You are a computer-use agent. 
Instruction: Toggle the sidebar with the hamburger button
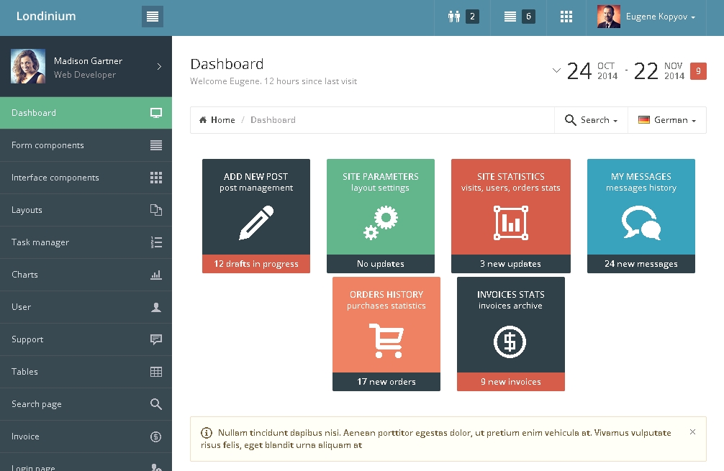152,17
